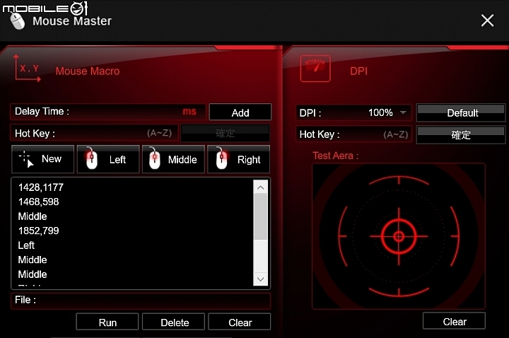Click the New cursor position button
The image size is (509, 338).
(x=42, y=159)
